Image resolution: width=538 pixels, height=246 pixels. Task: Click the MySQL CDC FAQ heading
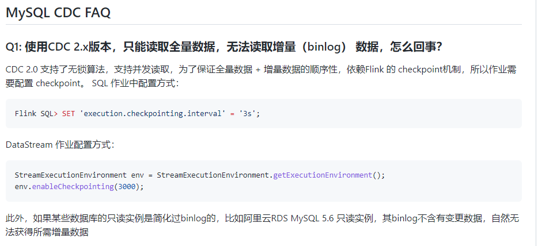[x=58, y=13]
